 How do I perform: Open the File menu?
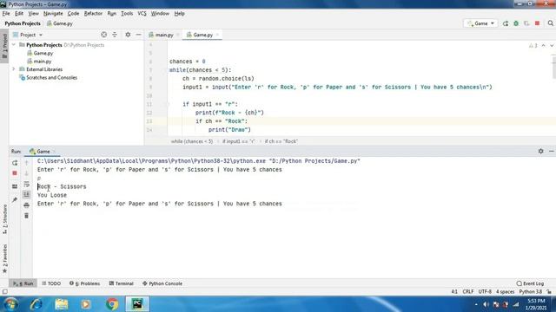coord(6,14)
